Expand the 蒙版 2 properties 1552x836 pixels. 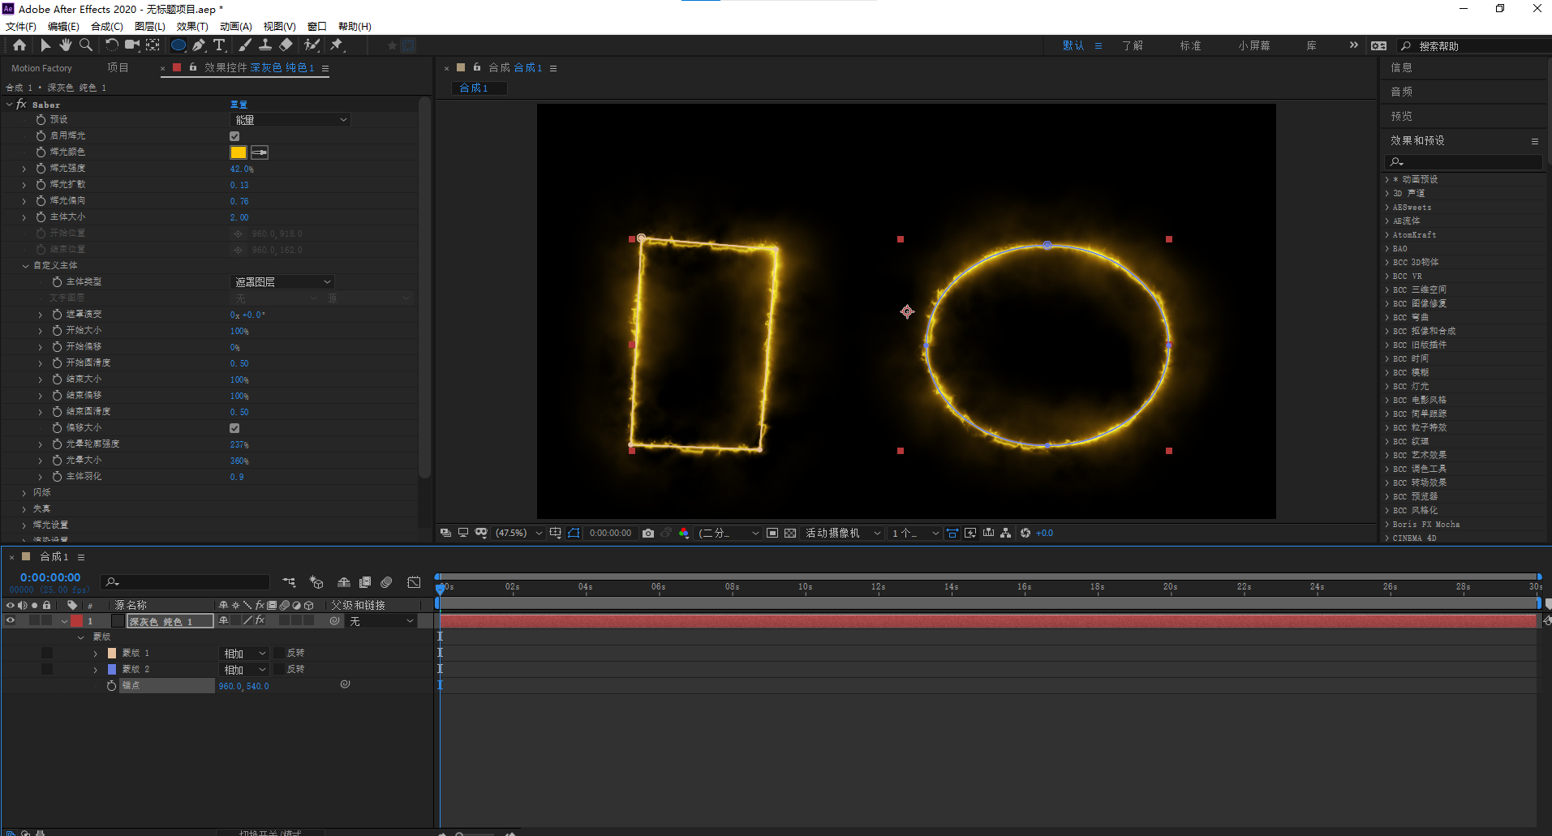[95, 670]
